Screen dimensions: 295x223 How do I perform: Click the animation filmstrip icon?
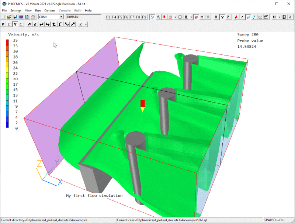click(284, 17)
